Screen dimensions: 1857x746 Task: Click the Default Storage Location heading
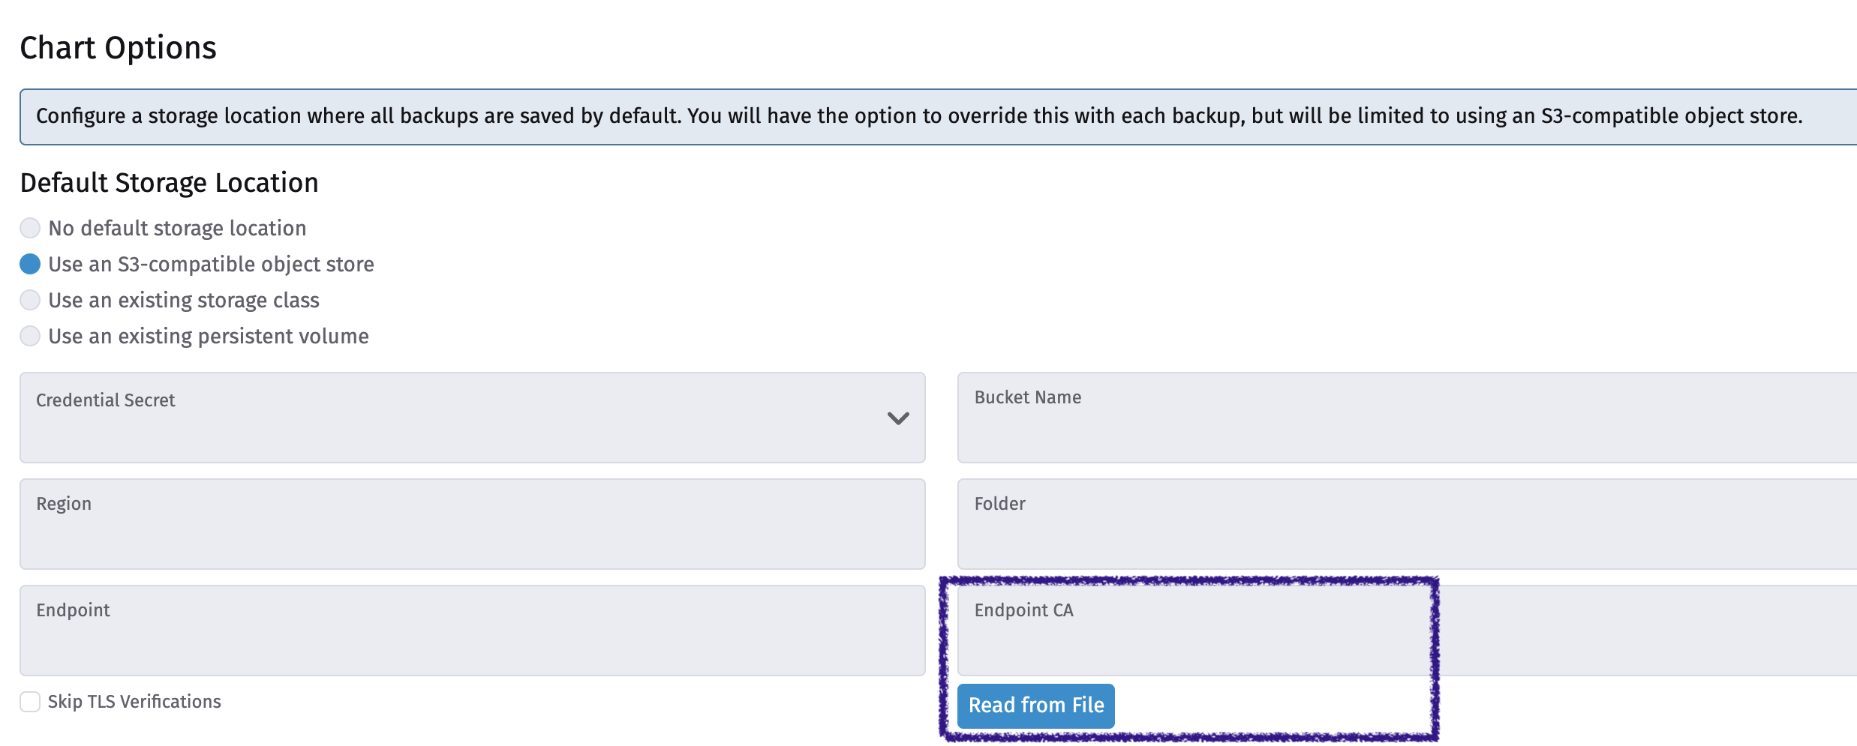(169, 181)
